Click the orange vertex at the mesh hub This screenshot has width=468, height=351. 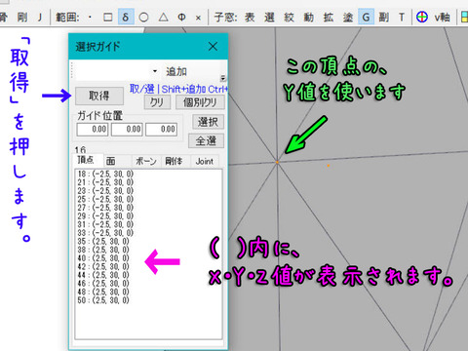277,162
